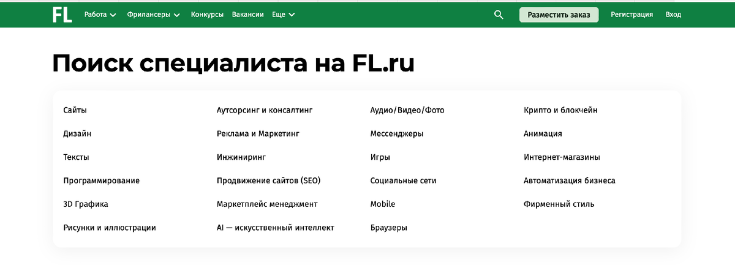
Task: Open Конкурсы in the top navigation
Action: (x=207, y=15)
